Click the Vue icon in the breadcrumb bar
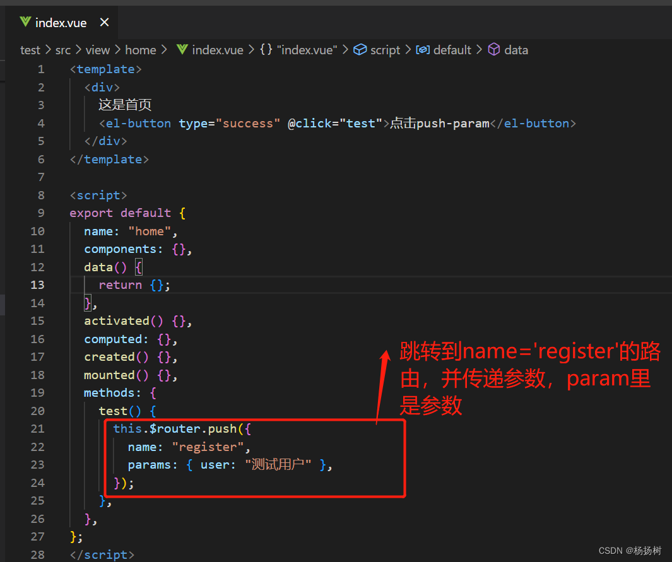Image resolution: width=672 pixels, height=562 pixels. [182, 50]
